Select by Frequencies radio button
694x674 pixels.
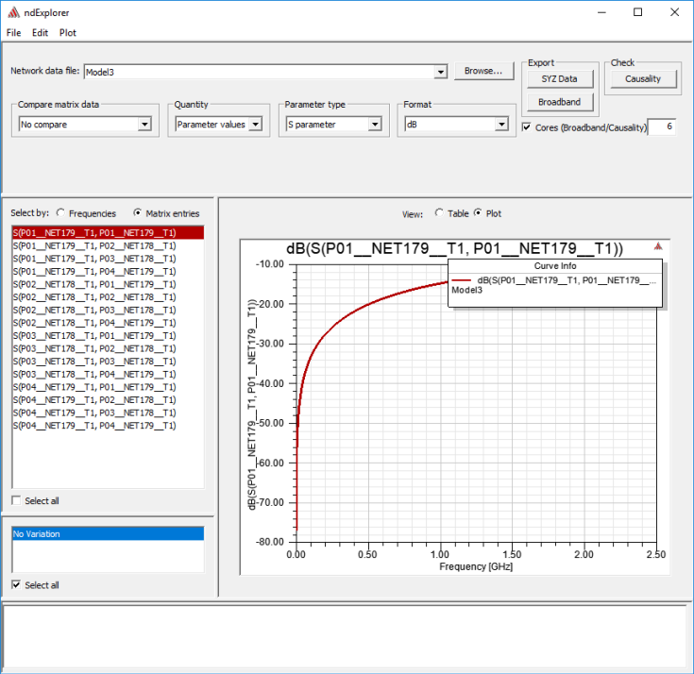pos(60,212)
